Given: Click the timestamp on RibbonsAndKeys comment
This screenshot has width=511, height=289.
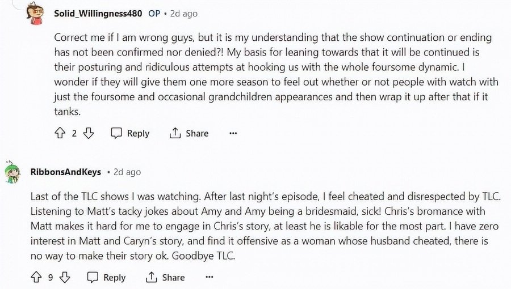Looking at the screenshot, I should click(x=127, y=172).
